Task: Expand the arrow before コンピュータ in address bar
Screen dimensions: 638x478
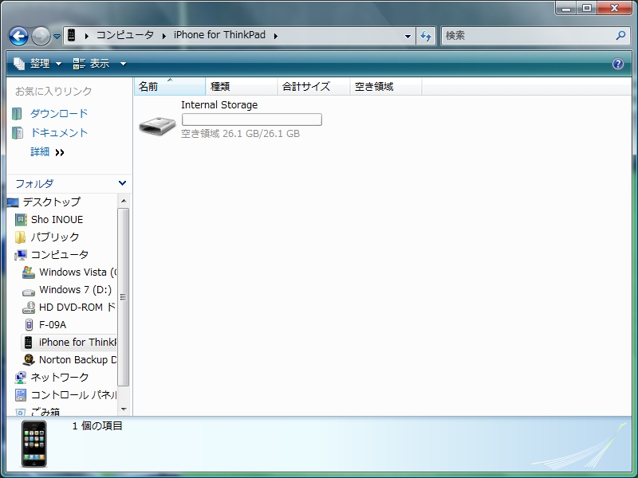Action: [87, 36]
